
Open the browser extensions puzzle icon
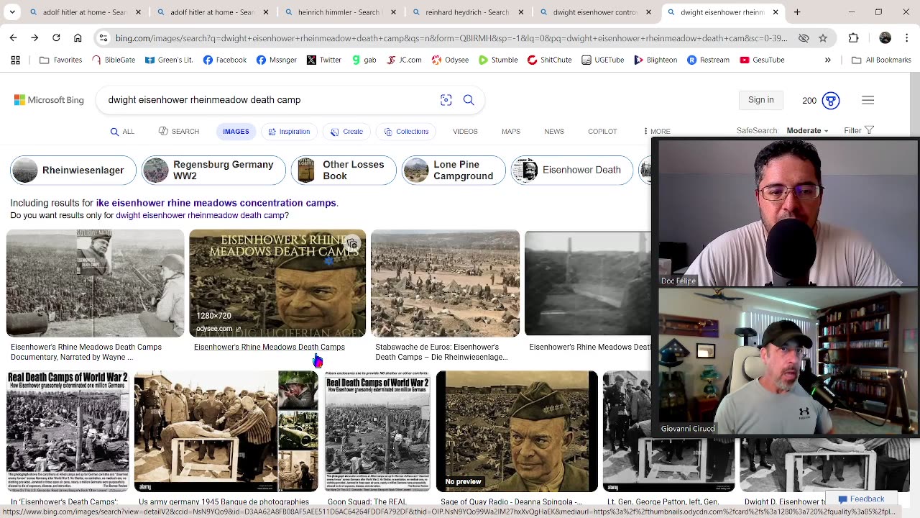click(853, 38)
